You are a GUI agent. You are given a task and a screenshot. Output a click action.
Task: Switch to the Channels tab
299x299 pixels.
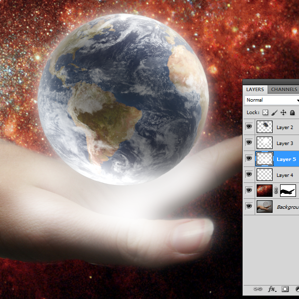click(x=284, y=89)
